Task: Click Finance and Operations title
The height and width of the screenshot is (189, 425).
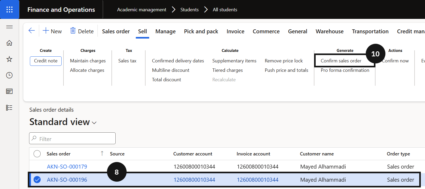Action: pyautogui.click(x=61, y=10)
